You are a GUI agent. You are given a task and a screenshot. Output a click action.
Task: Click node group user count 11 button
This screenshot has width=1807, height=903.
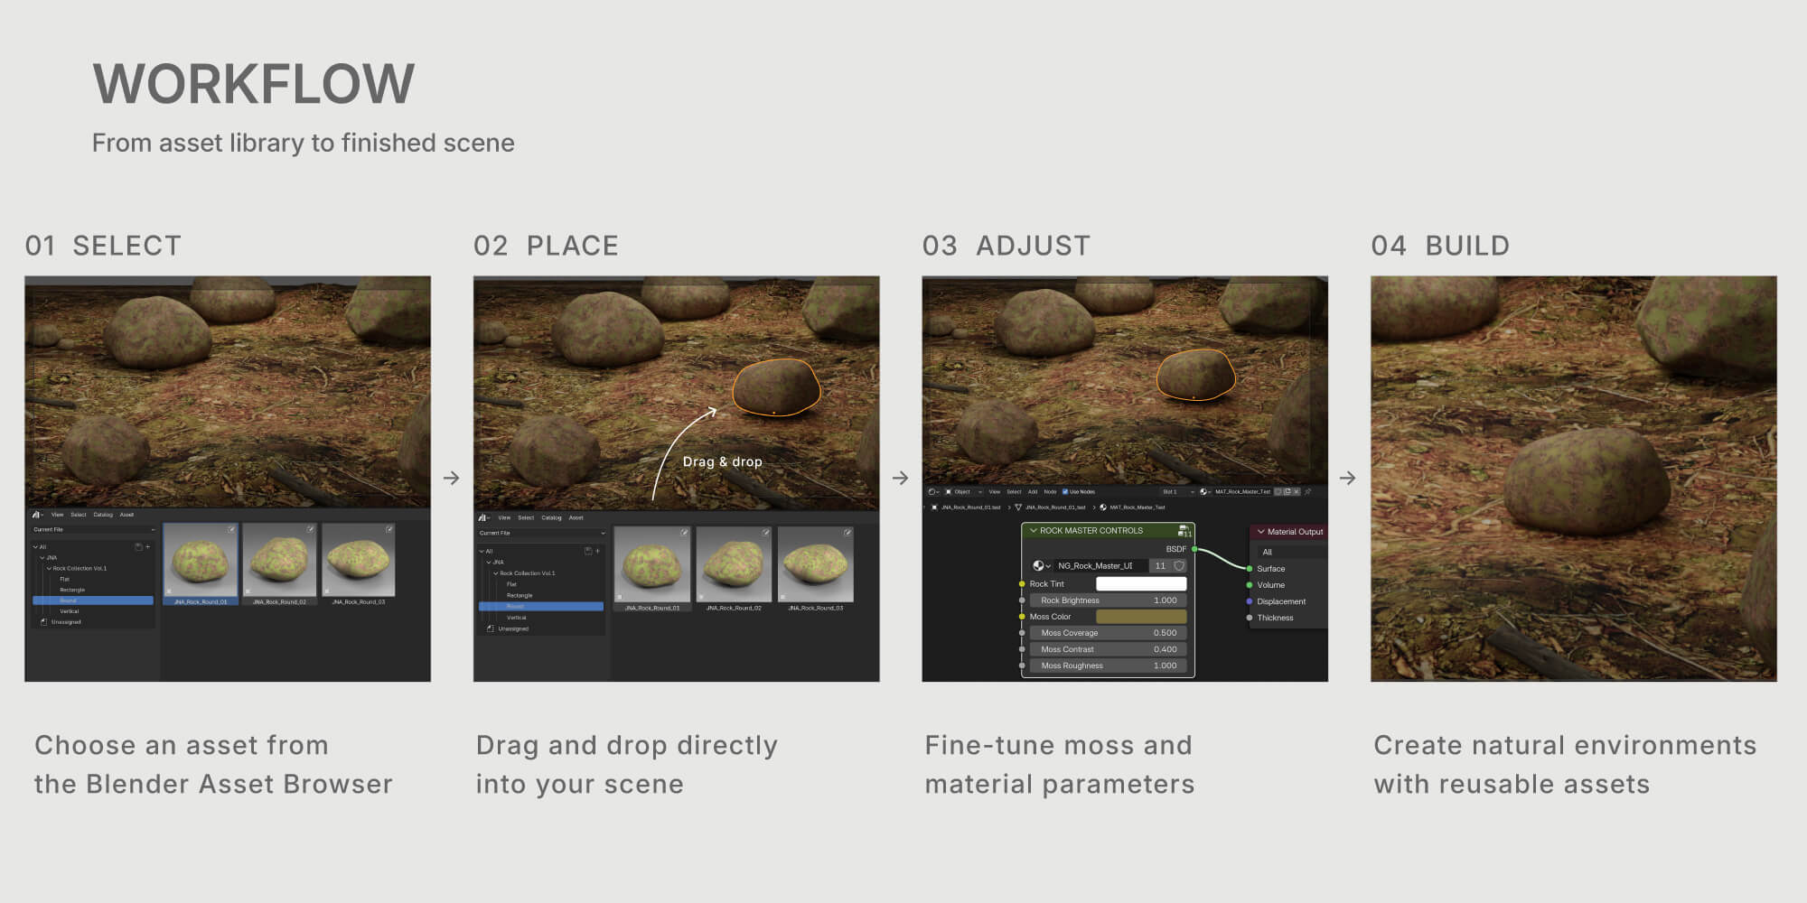click(1160, 566)
